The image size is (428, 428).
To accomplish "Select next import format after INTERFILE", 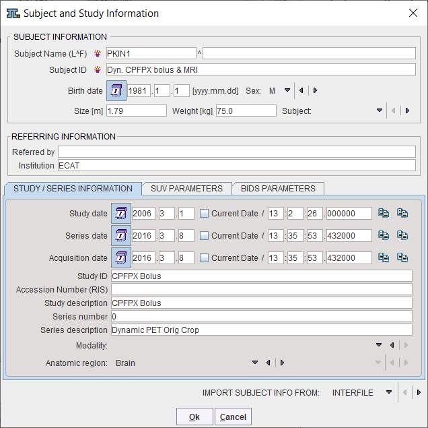I will pos(419,392).
